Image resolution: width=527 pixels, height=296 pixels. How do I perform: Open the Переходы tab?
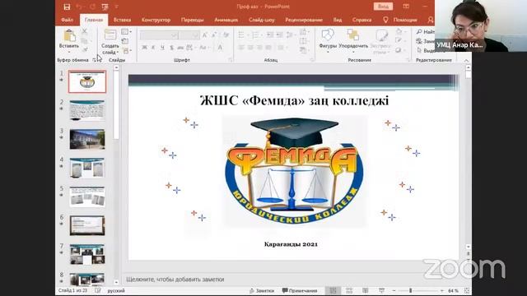click(x=192, y=20)
